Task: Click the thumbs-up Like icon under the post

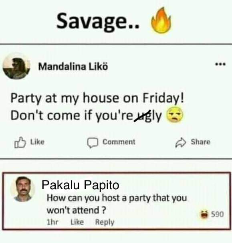Action: [x=20, y=142]
